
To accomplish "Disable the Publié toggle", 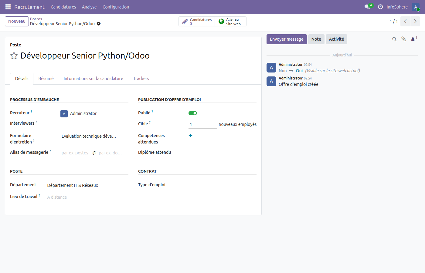I will click(x=192, y=113).
